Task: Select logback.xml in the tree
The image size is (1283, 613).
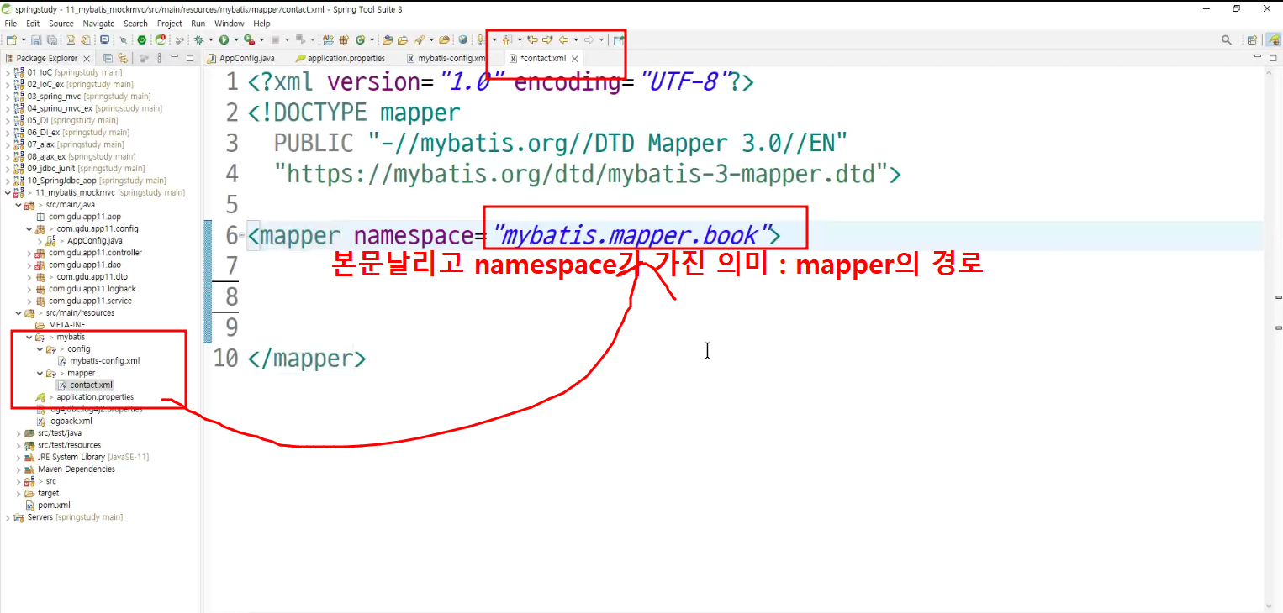Action: pos(71,421)
